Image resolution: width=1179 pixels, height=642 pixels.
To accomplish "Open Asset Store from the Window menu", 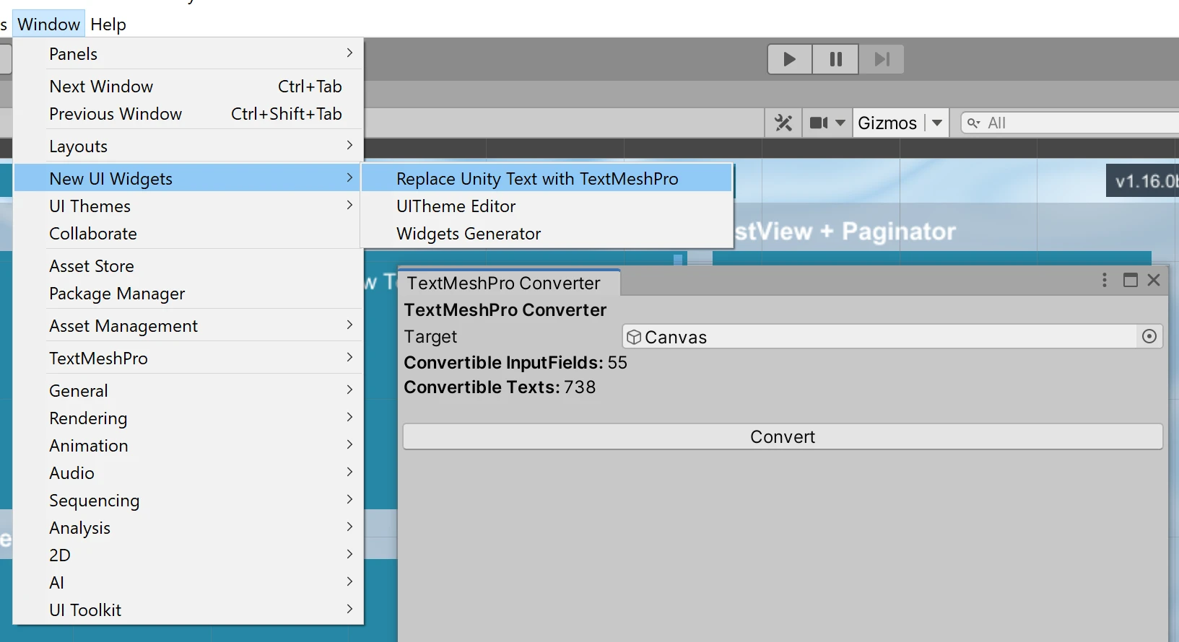I will point(188,266).
